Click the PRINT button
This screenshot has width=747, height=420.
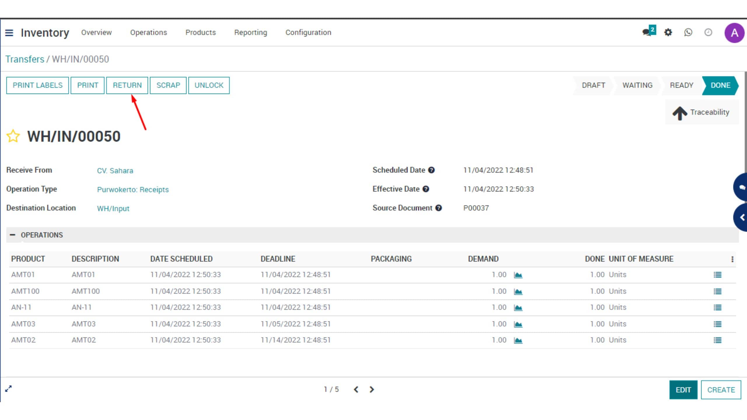tap(88, 85)
